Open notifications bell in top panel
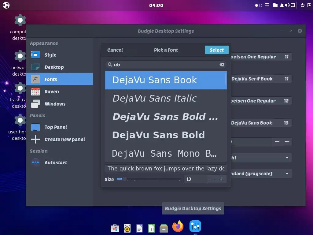Screen dimensions: 313x235 click(x=282, y=5)
